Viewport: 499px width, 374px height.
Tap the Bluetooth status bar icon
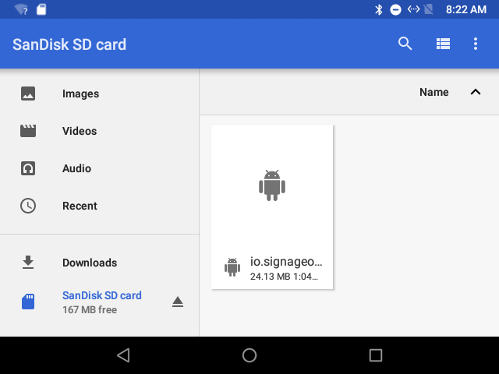coord(379,9)
